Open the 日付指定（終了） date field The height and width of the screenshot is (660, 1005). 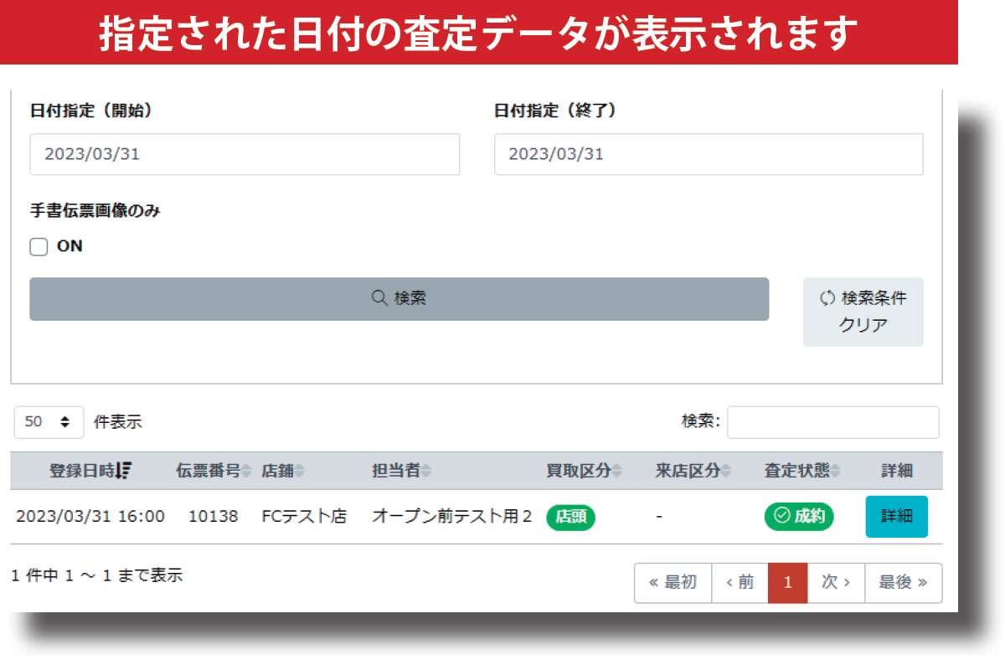click(709, 154)
